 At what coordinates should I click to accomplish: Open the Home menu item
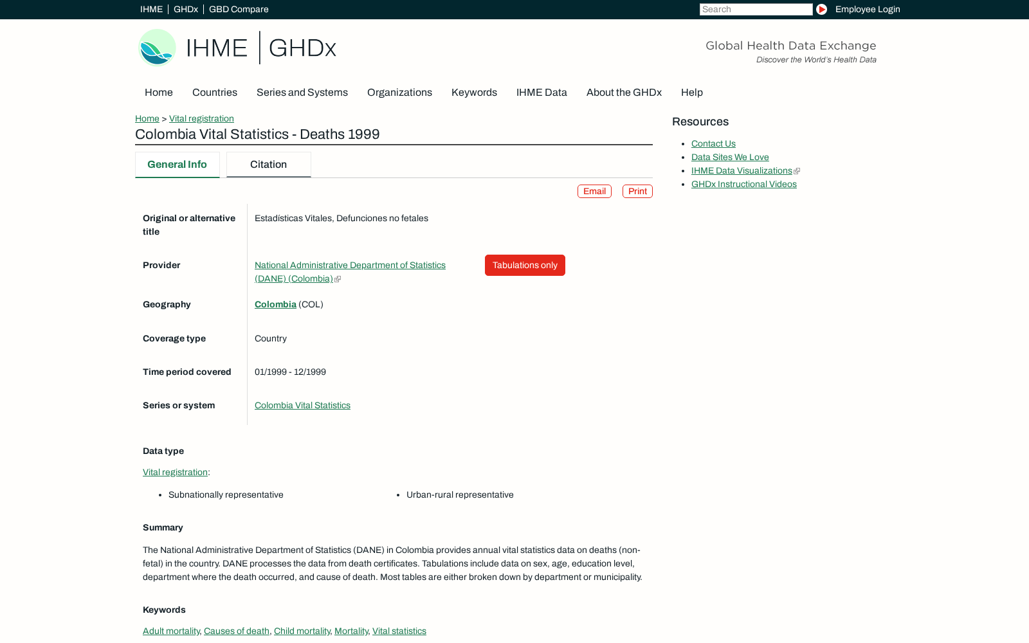point(159,93)
